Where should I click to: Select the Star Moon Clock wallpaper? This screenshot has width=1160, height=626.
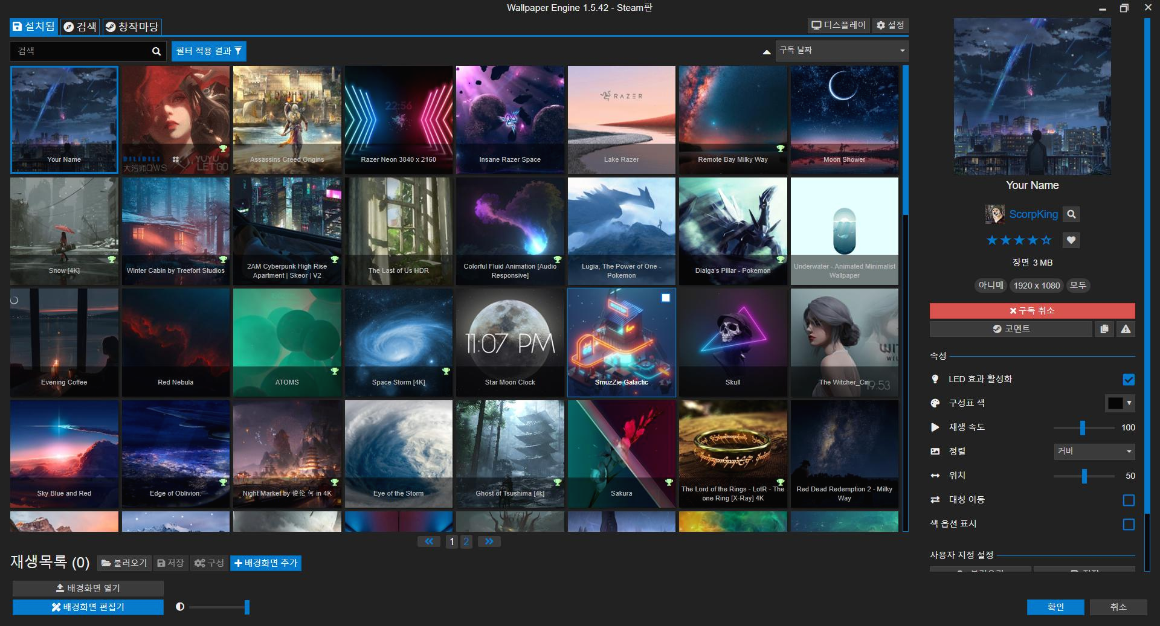510,342
